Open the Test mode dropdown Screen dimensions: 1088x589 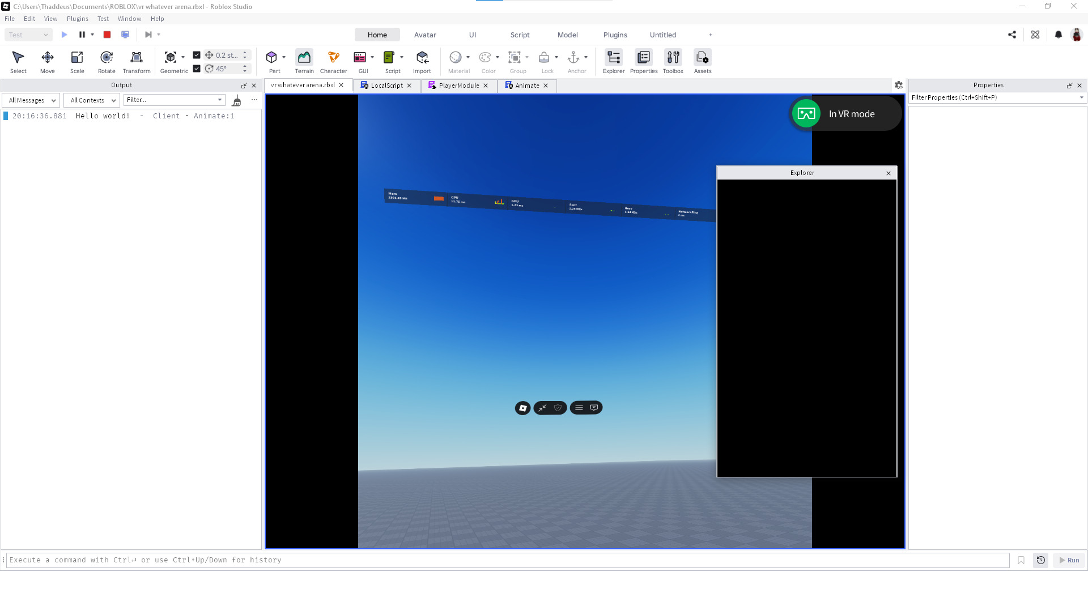click(x=28, y=35)
